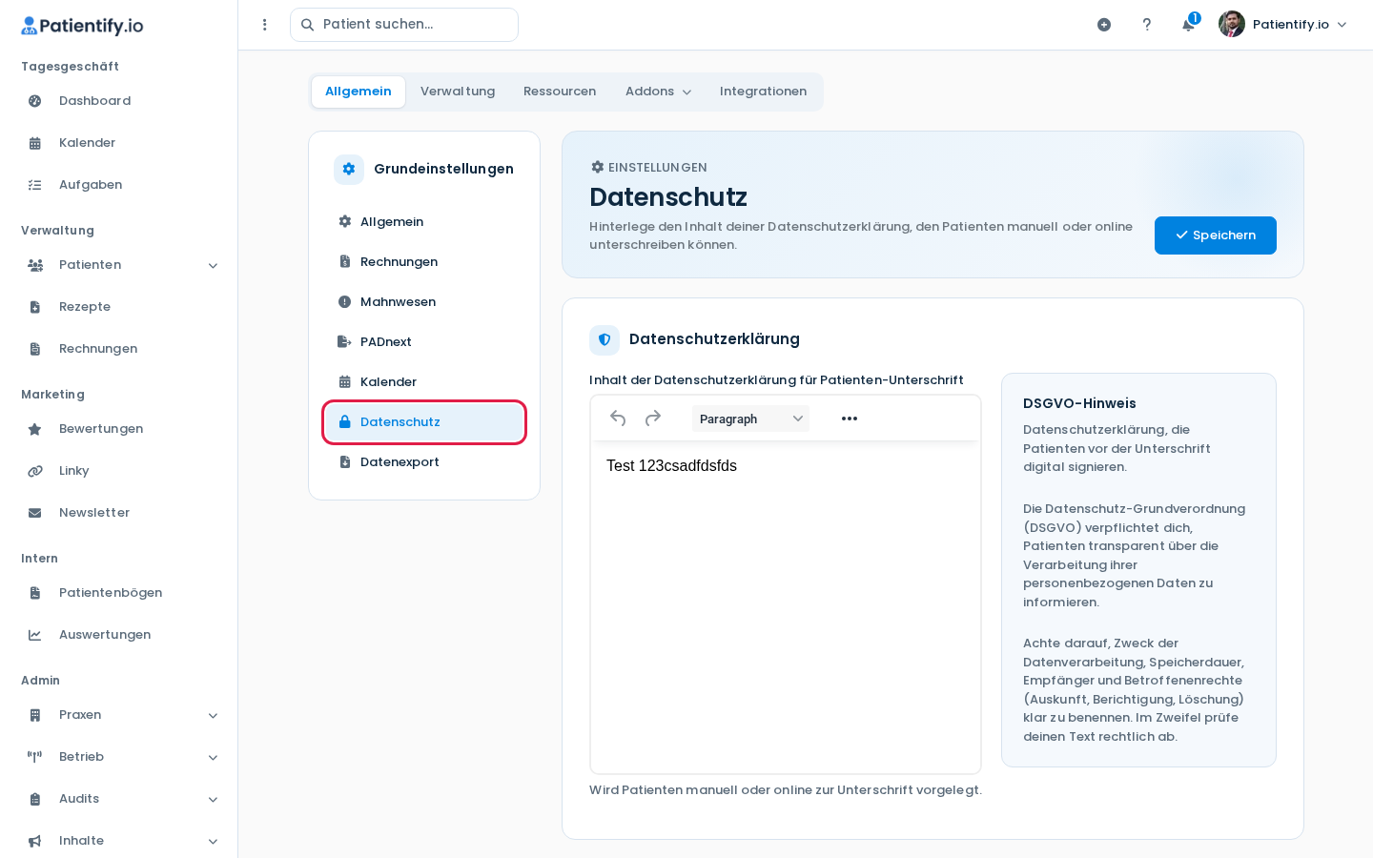Screen dimensions: 1373x858
Task: Open Rechnungen in Grundeinstellungen
Action: 424,262
